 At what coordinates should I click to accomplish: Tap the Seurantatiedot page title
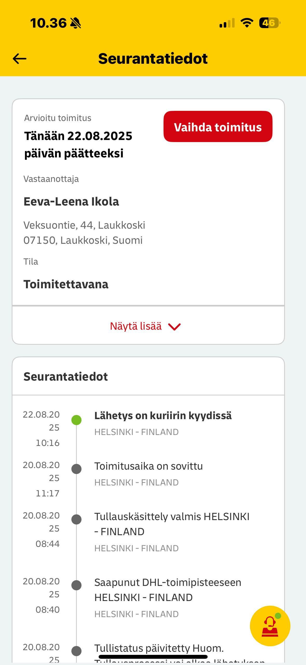tap(153, 59)
